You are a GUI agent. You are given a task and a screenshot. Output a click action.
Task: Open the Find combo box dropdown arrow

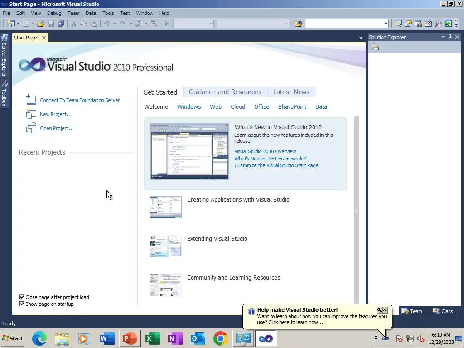[x=386, y=24]
